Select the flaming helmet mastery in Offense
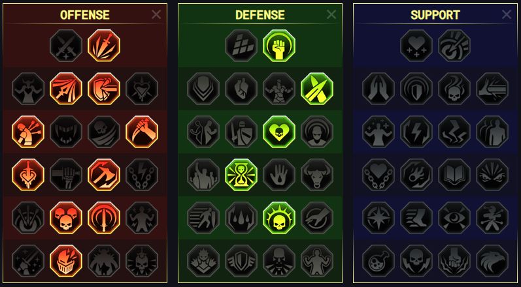The width and height of the screenshot is (521, 287). tap(66, 261)
